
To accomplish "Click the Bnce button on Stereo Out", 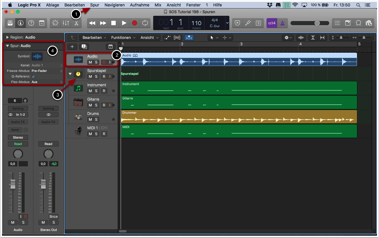I will (54, 217).
